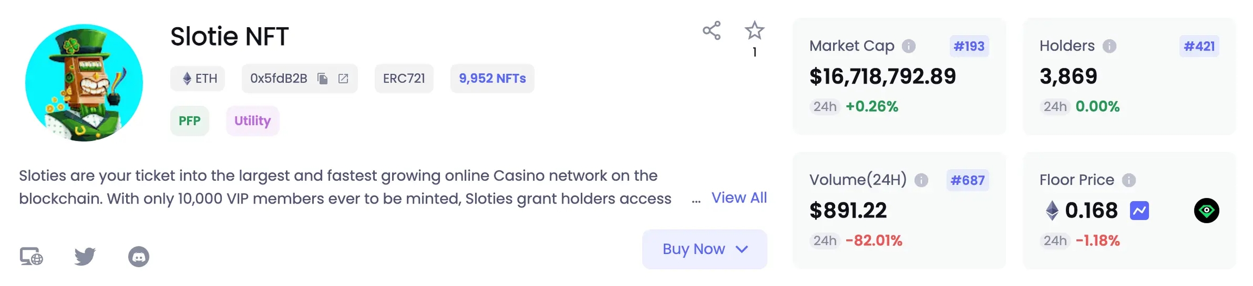Click the Slotie NFT avatar image
The height and width of the screenshot is (286, 1253).
click(84, 82)
